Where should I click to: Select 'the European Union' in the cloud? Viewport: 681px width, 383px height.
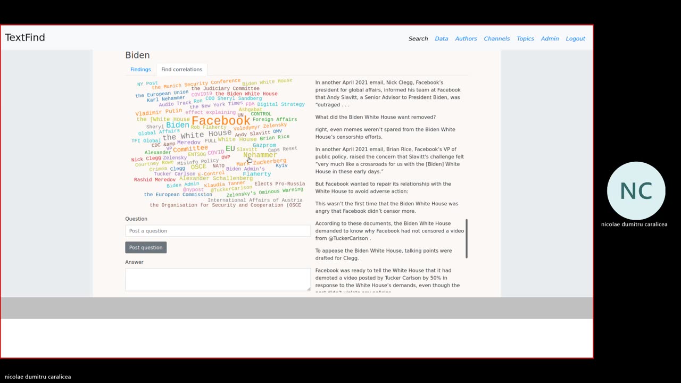(162, 94)
